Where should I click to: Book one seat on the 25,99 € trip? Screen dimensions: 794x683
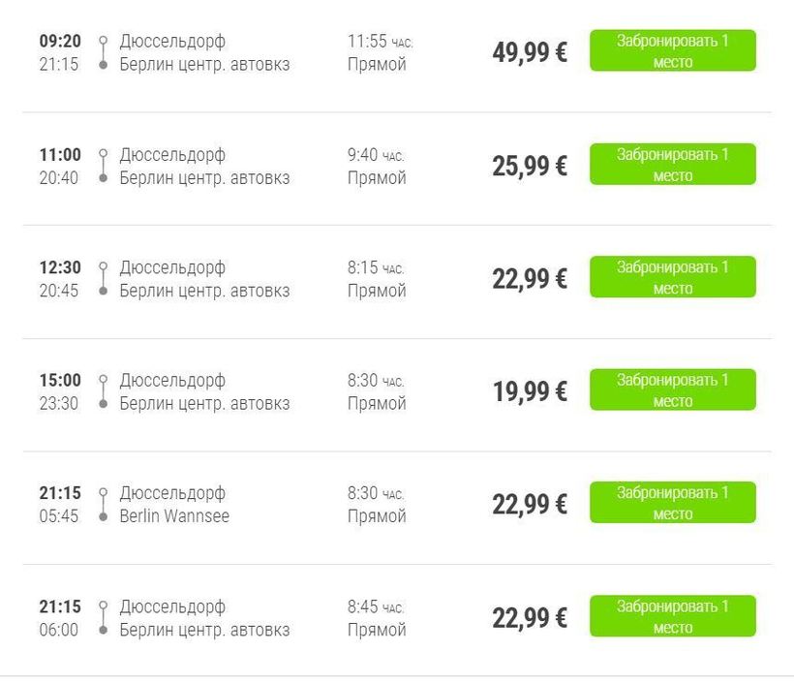[672, 165]
